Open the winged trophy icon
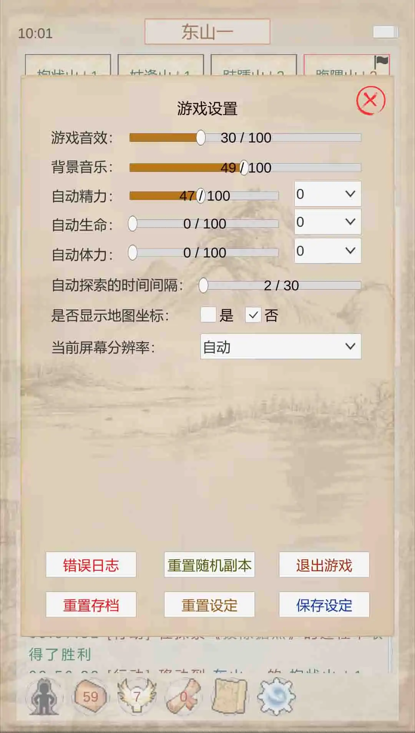Image resolution: width=415 pixels, height=733 pixels. (x=137, y=696)
